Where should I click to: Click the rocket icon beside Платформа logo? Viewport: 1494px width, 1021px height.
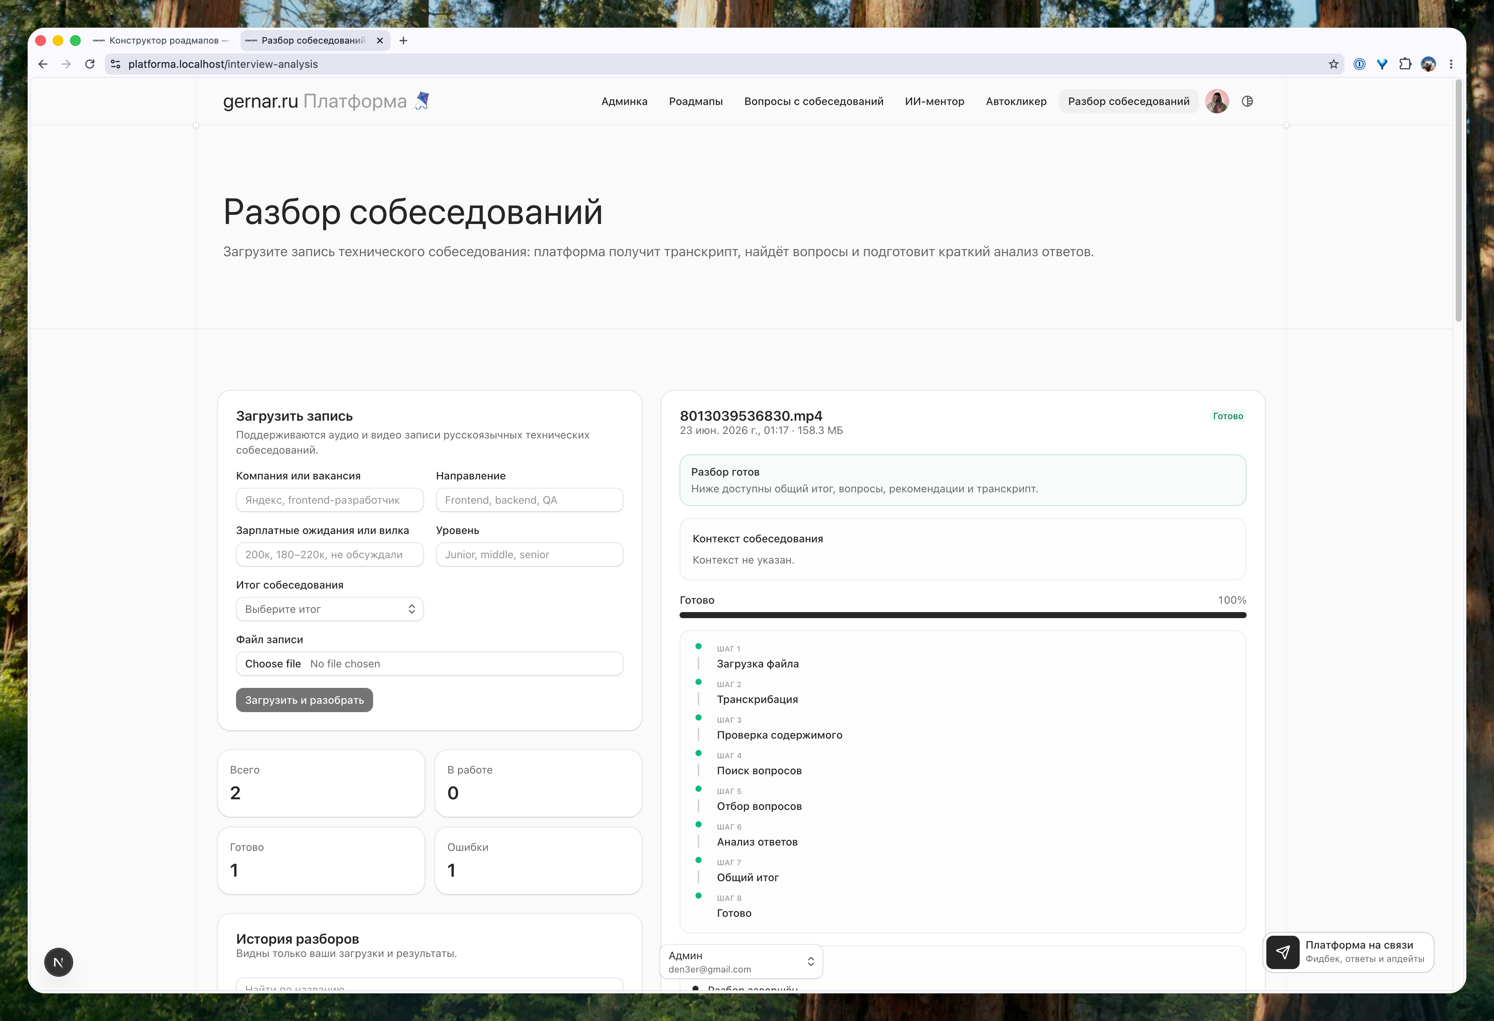[422, 100]
